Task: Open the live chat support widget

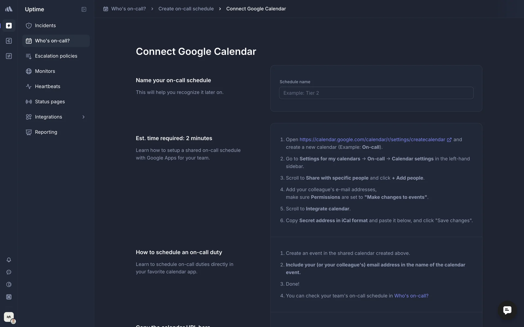Action: click(507, 310)
